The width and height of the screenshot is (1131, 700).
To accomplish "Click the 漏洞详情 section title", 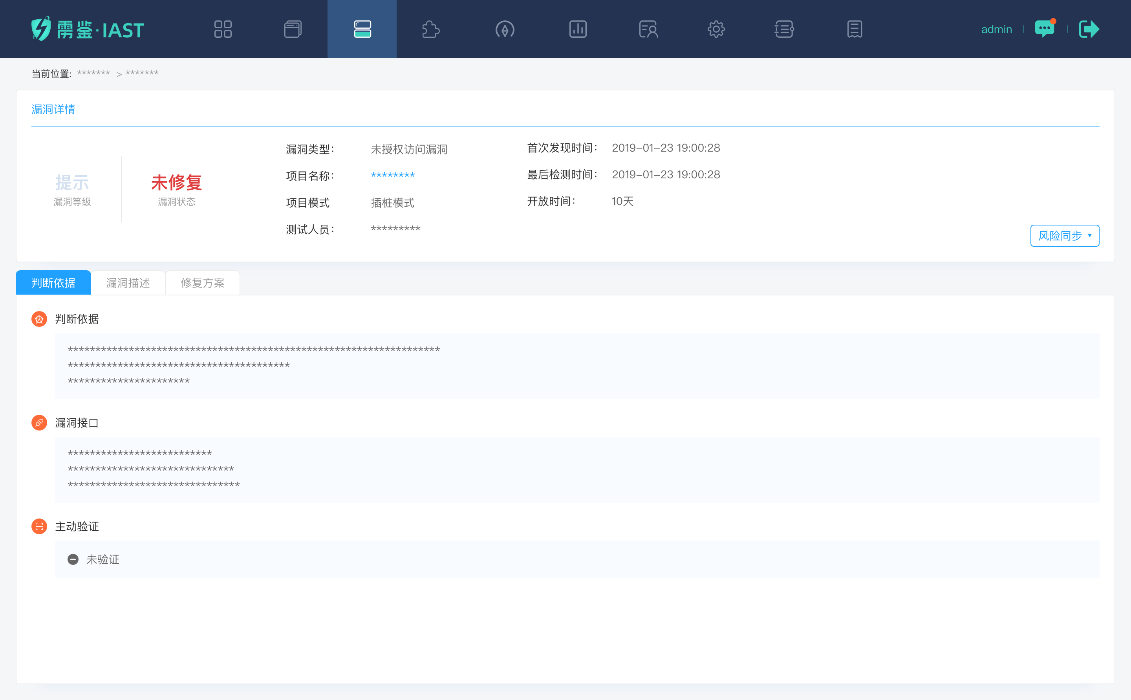I will [53, 109].
